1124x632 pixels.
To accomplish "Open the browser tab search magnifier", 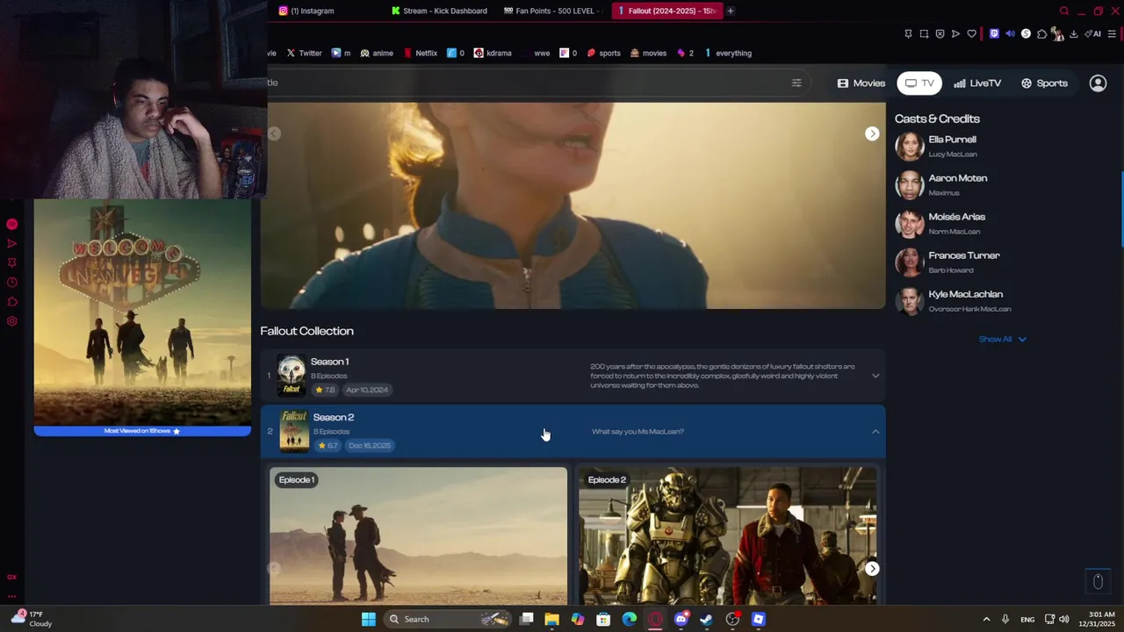I will click(x=1064, y=11).
